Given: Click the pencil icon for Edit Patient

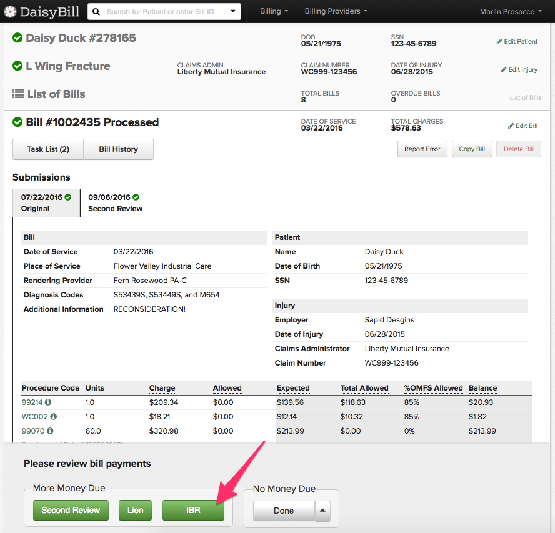Looking at the screenshot, I should click(x=499, y=41).
